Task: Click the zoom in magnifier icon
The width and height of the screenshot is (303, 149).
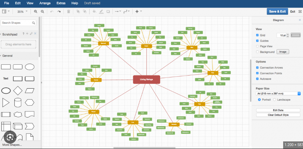Action: (x=36, y=12)
